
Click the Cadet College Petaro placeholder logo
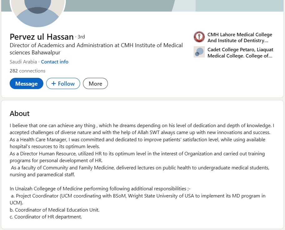point(199,52)
